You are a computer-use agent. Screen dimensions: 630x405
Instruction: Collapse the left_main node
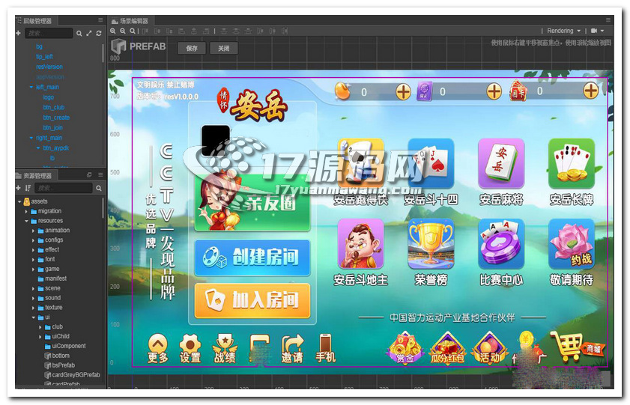(31, 87)
